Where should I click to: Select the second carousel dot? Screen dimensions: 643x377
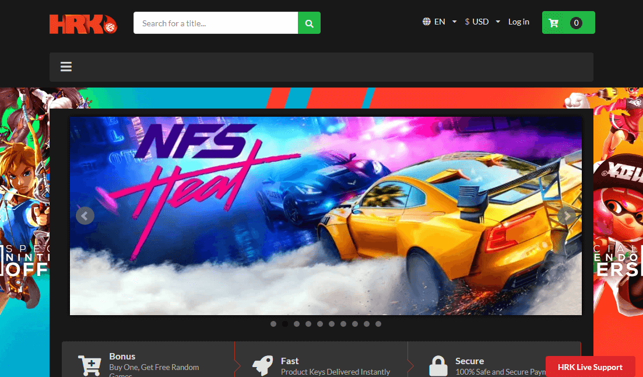coord(285,324)
